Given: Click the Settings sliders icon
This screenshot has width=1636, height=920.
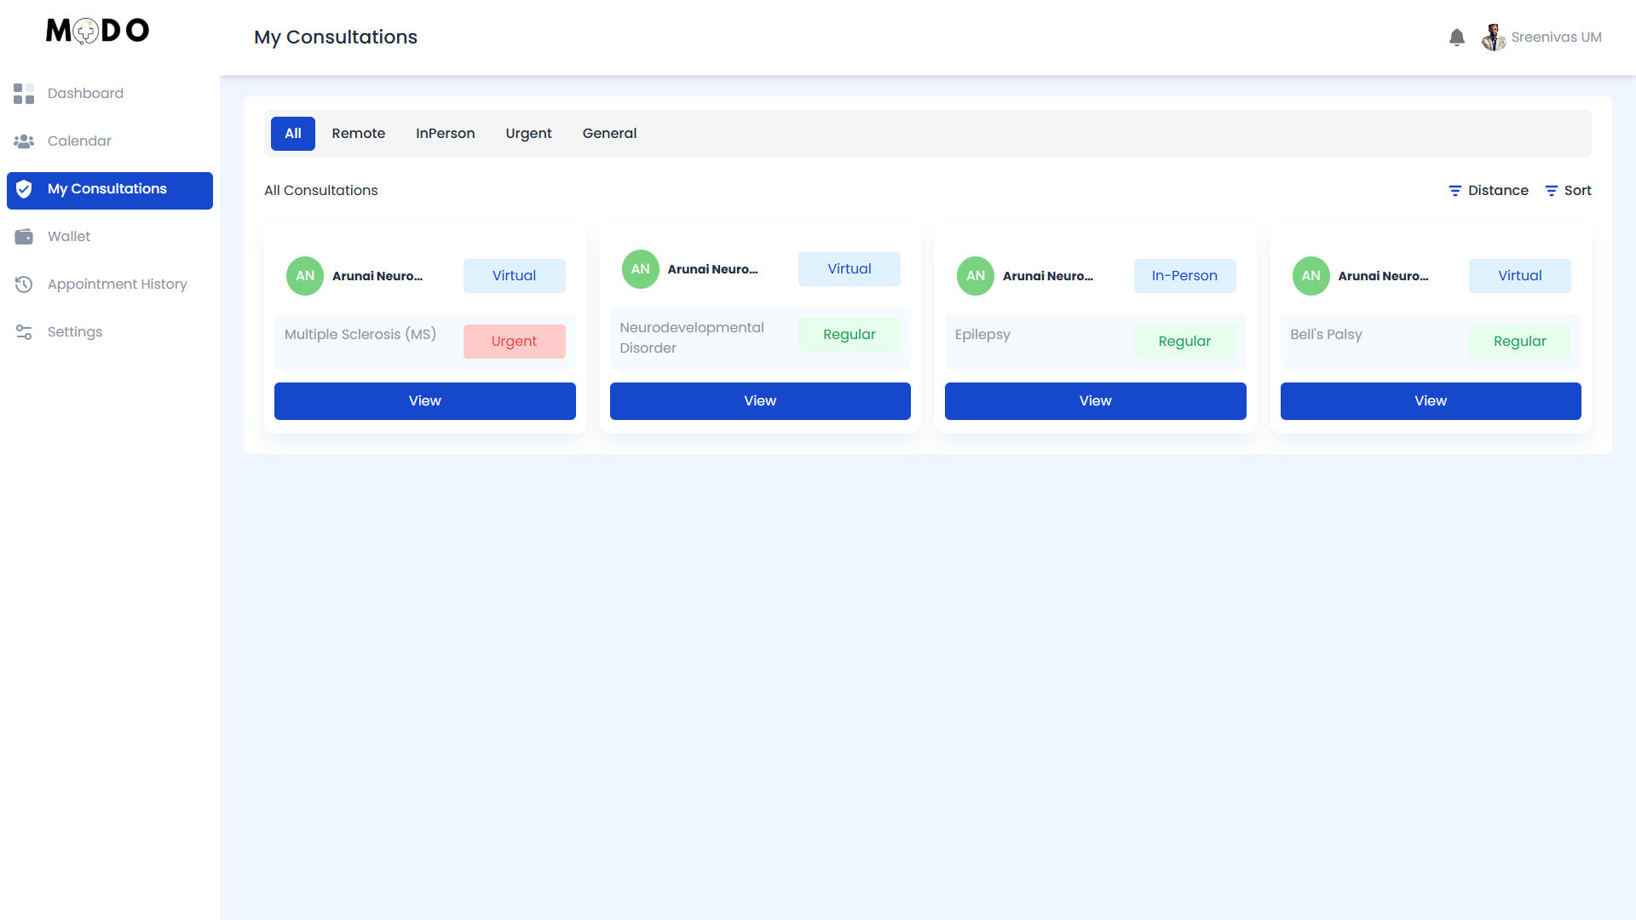Looking at the screenshot, I should point(24,332).
